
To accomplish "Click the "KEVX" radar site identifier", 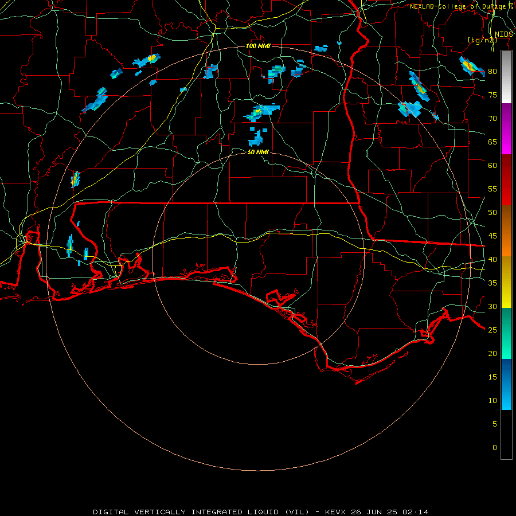I will 335,512.
